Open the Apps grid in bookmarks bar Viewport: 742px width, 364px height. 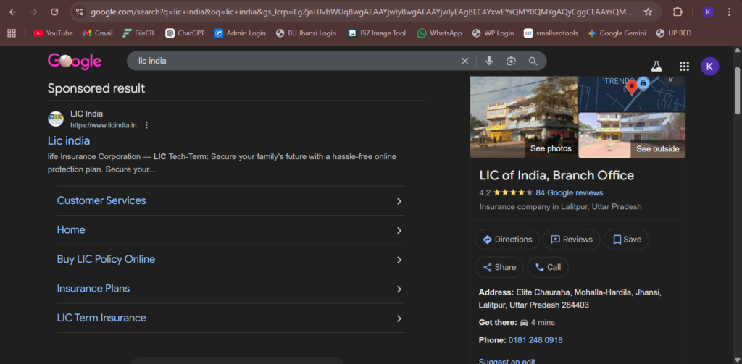pyautogui.click(x=12, y=33)
